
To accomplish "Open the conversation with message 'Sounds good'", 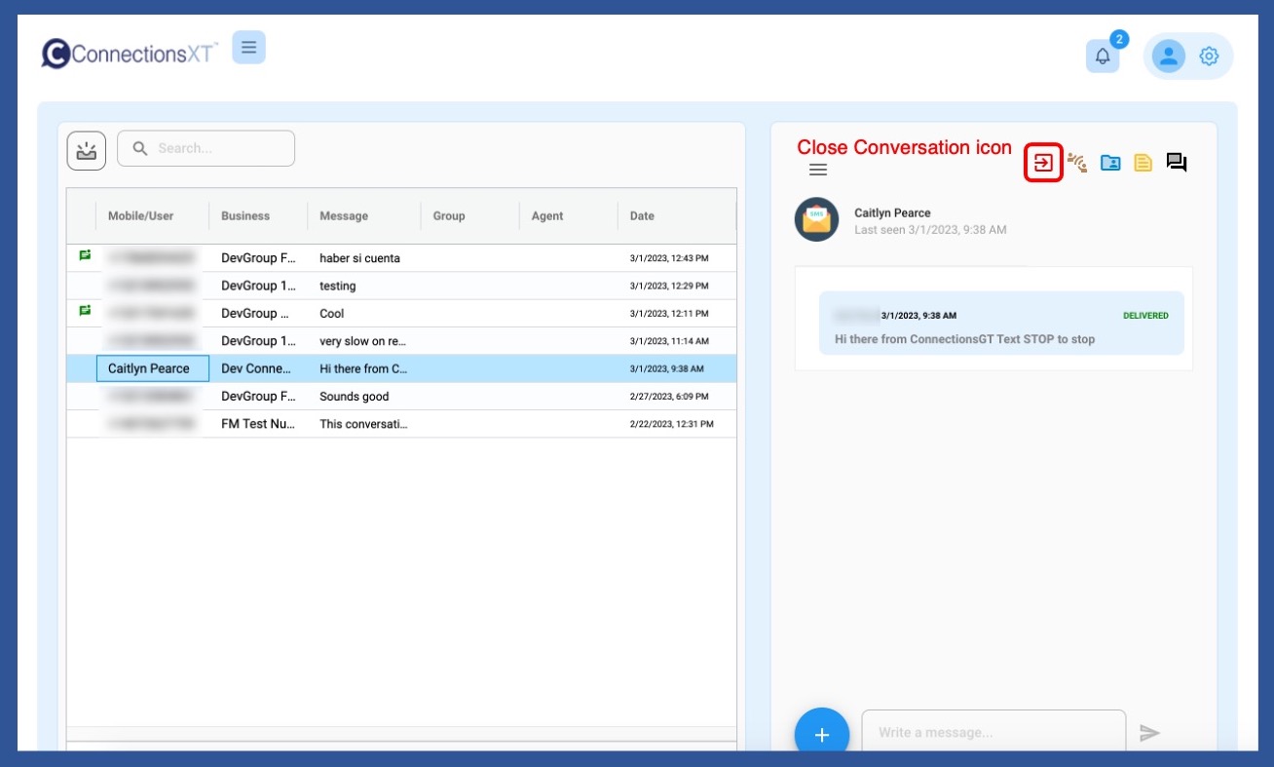I will click(x=354, y=397).
